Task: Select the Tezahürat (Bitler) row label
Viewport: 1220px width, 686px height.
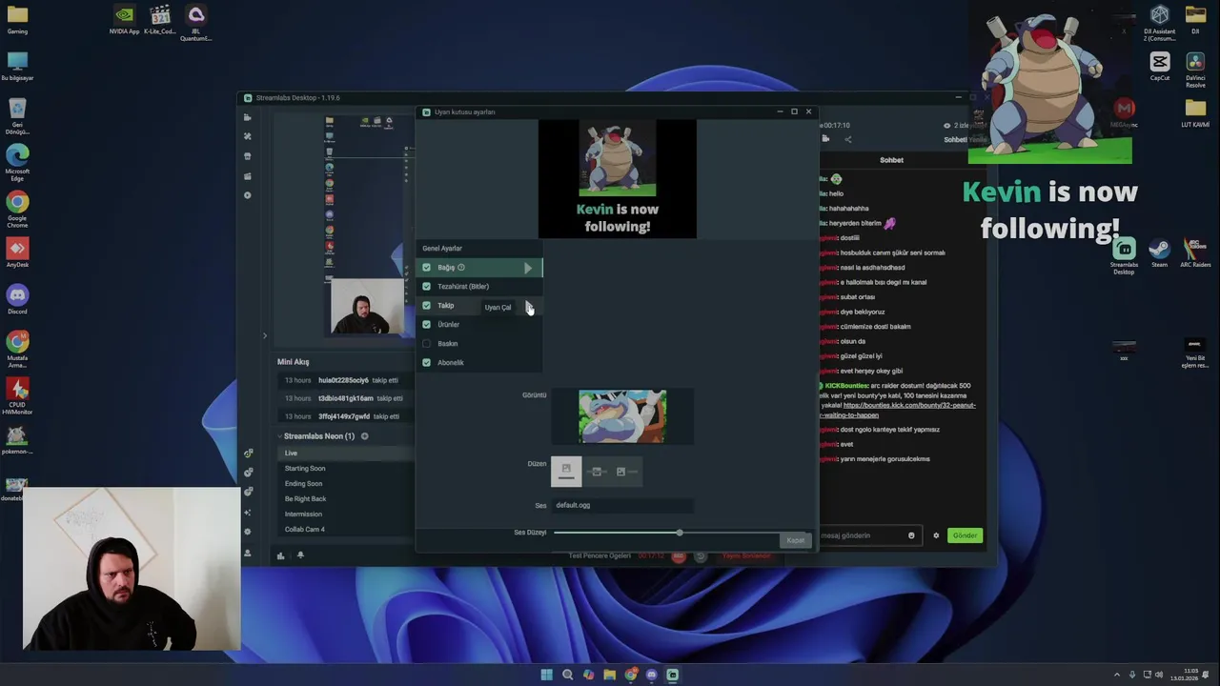Action: tap(463, 287)
